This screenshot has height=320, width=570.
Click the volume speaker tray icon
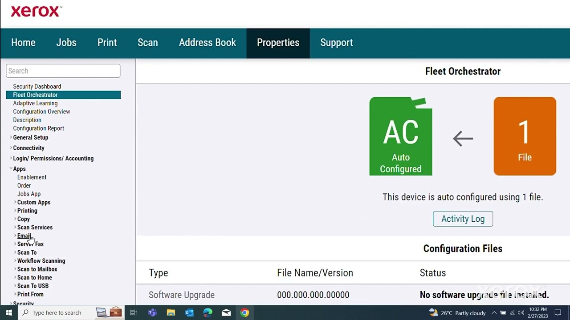[521, 312]
